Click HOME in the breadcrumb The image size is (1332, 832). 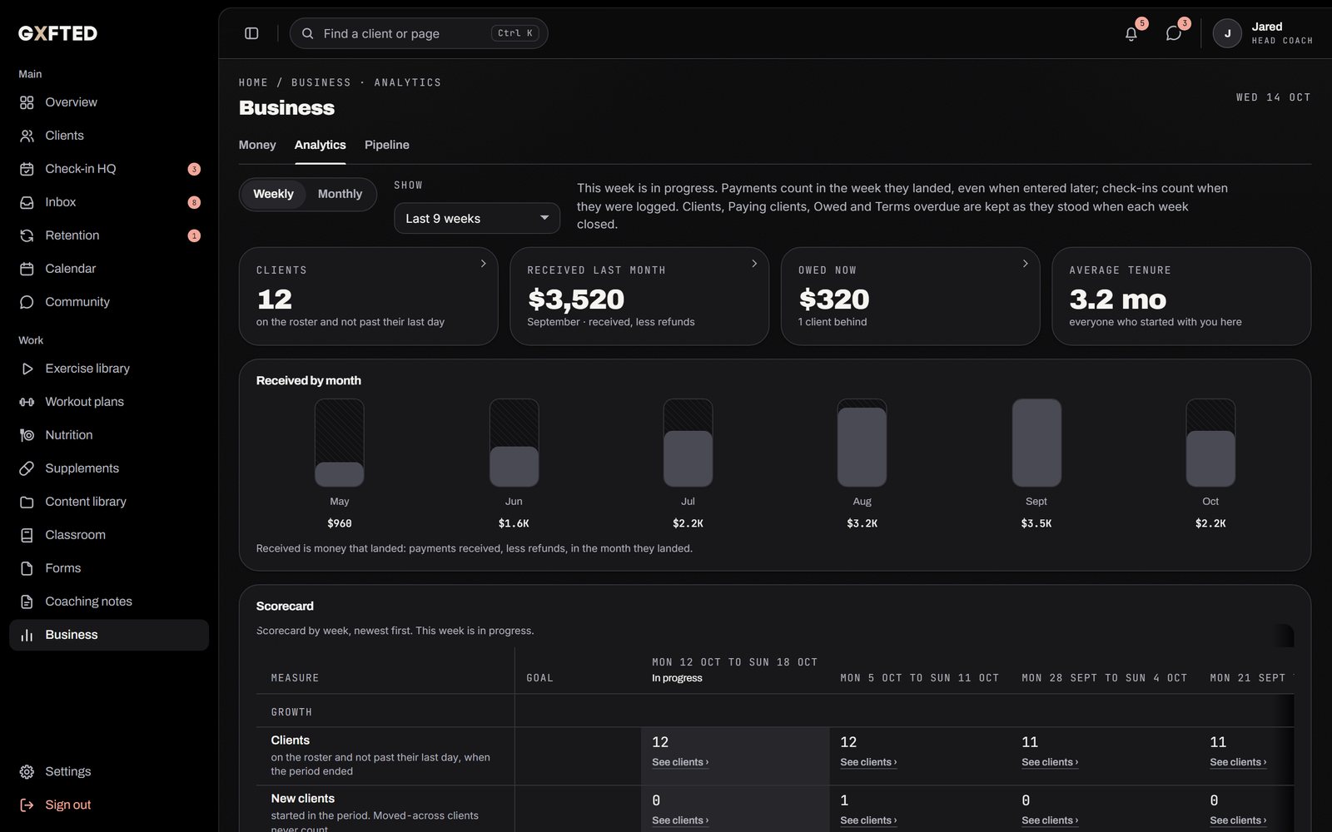[253, 82]
